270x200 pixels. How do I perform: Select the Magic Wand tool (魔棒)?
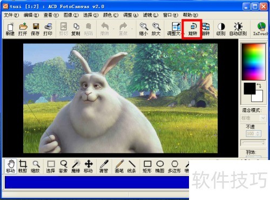tap(76, 166)
